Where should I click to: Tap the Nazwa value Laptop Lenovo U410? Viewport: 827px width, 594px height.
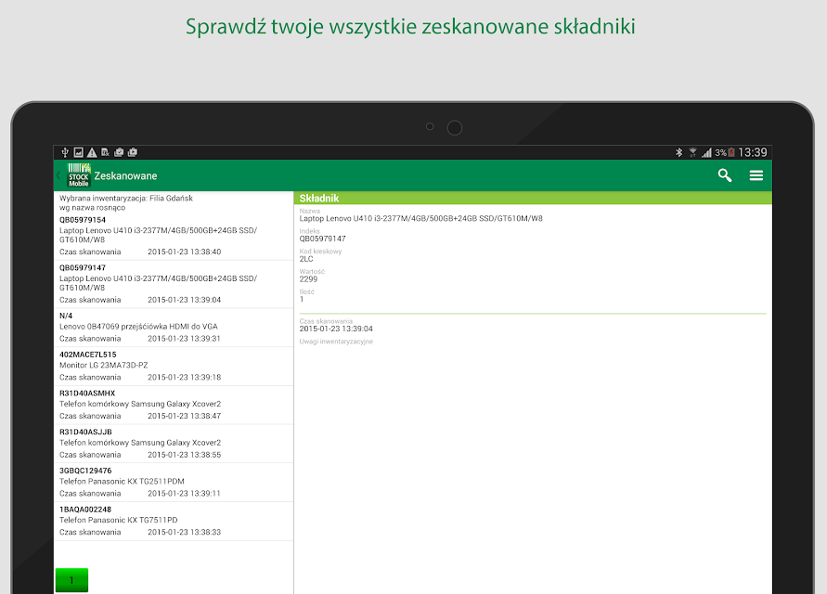tap(420, 218)
